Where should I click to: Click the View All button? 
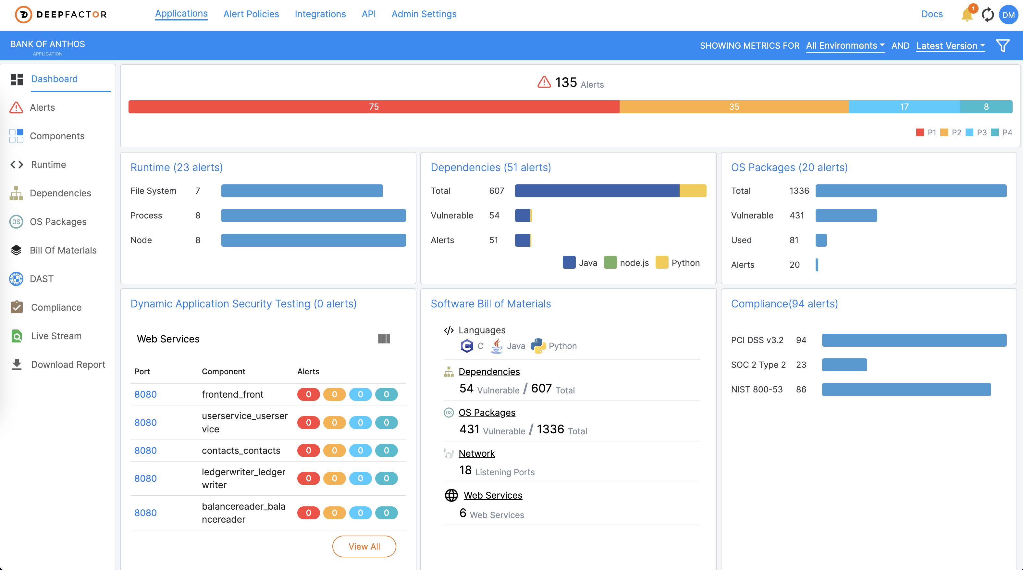coord(364,546)
